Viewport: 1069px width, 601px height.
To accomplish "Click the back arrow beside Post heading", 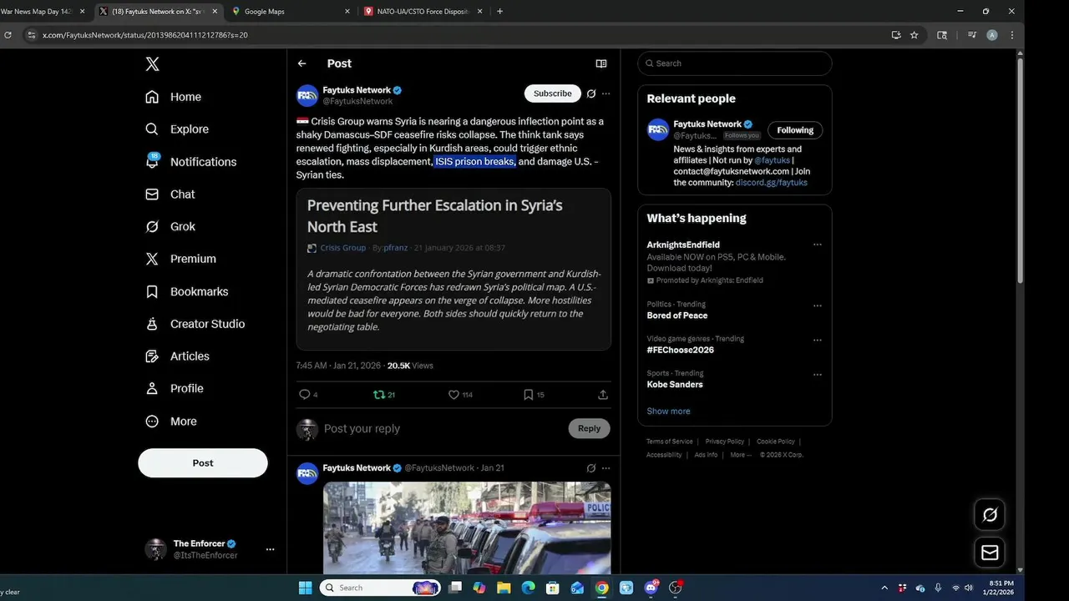I will tap(302, 63).
